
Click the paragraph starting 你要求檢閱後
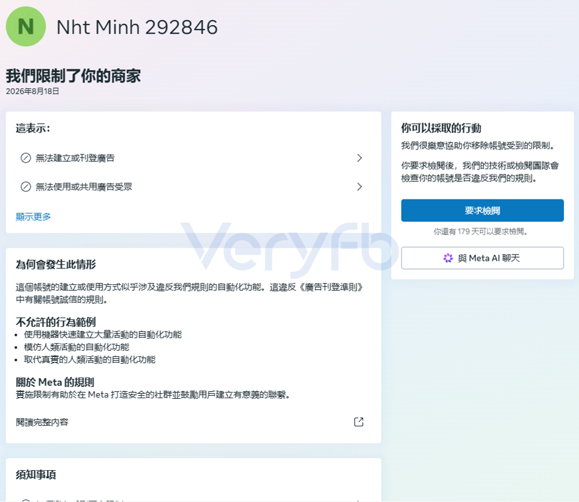pos(480,172)
